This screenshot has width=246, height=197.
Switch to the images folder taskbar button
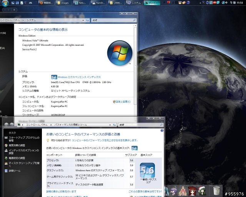64,3
